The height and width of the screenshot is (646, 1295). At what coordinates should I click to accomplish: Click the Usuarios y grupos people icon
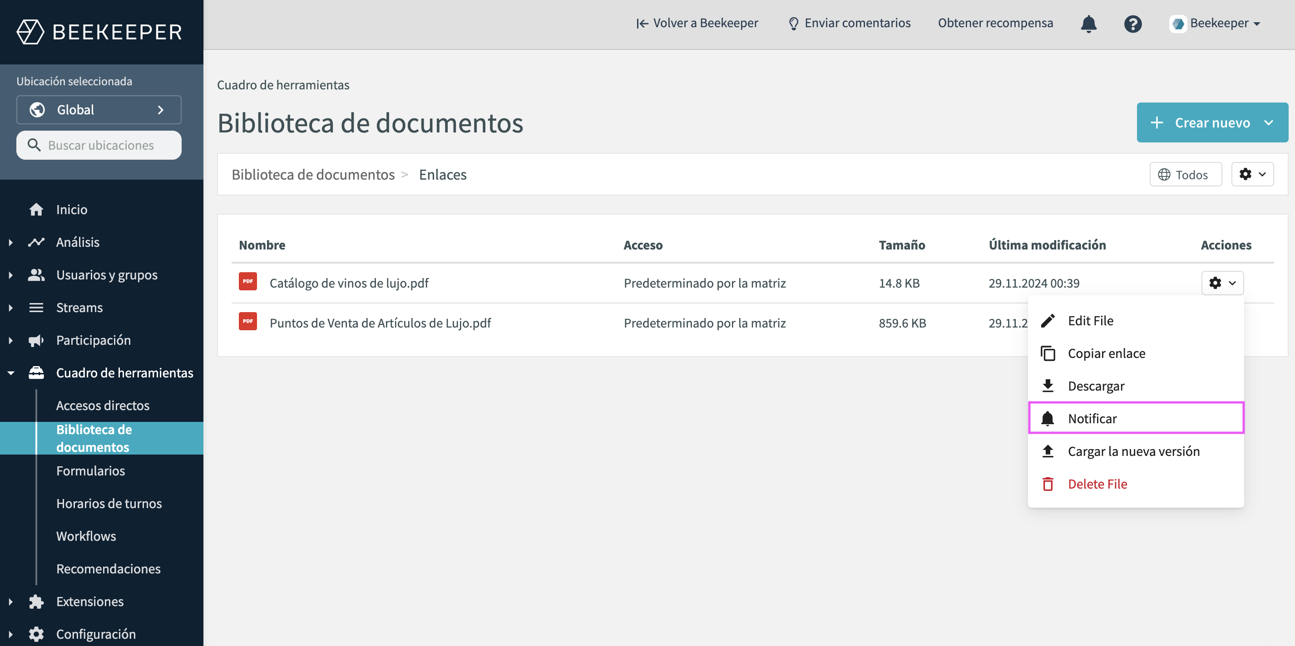coord(36,274)
